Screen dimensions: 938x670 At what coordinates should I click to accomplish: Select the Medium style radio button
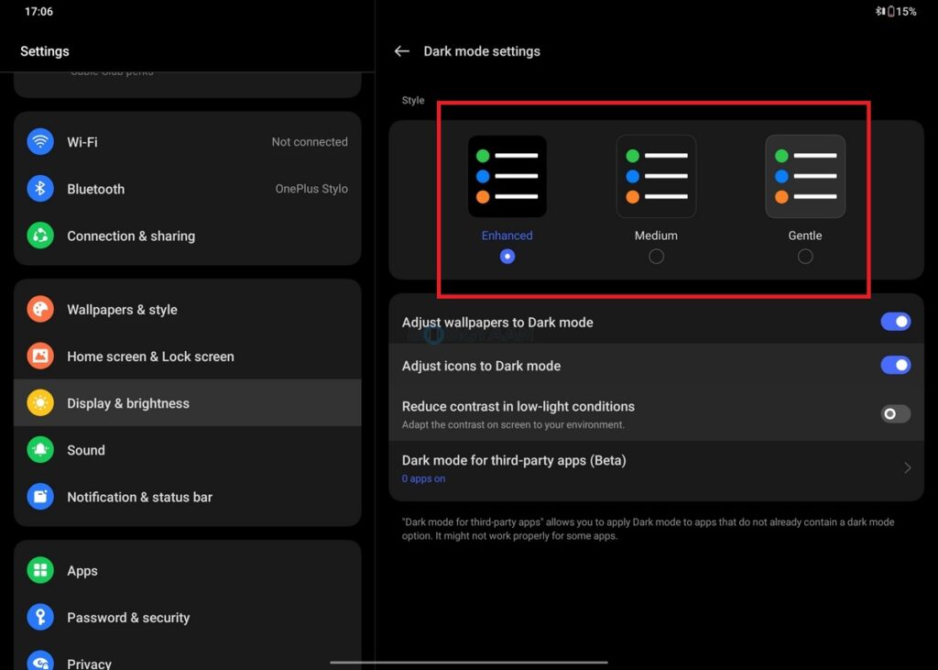[656, 257]
